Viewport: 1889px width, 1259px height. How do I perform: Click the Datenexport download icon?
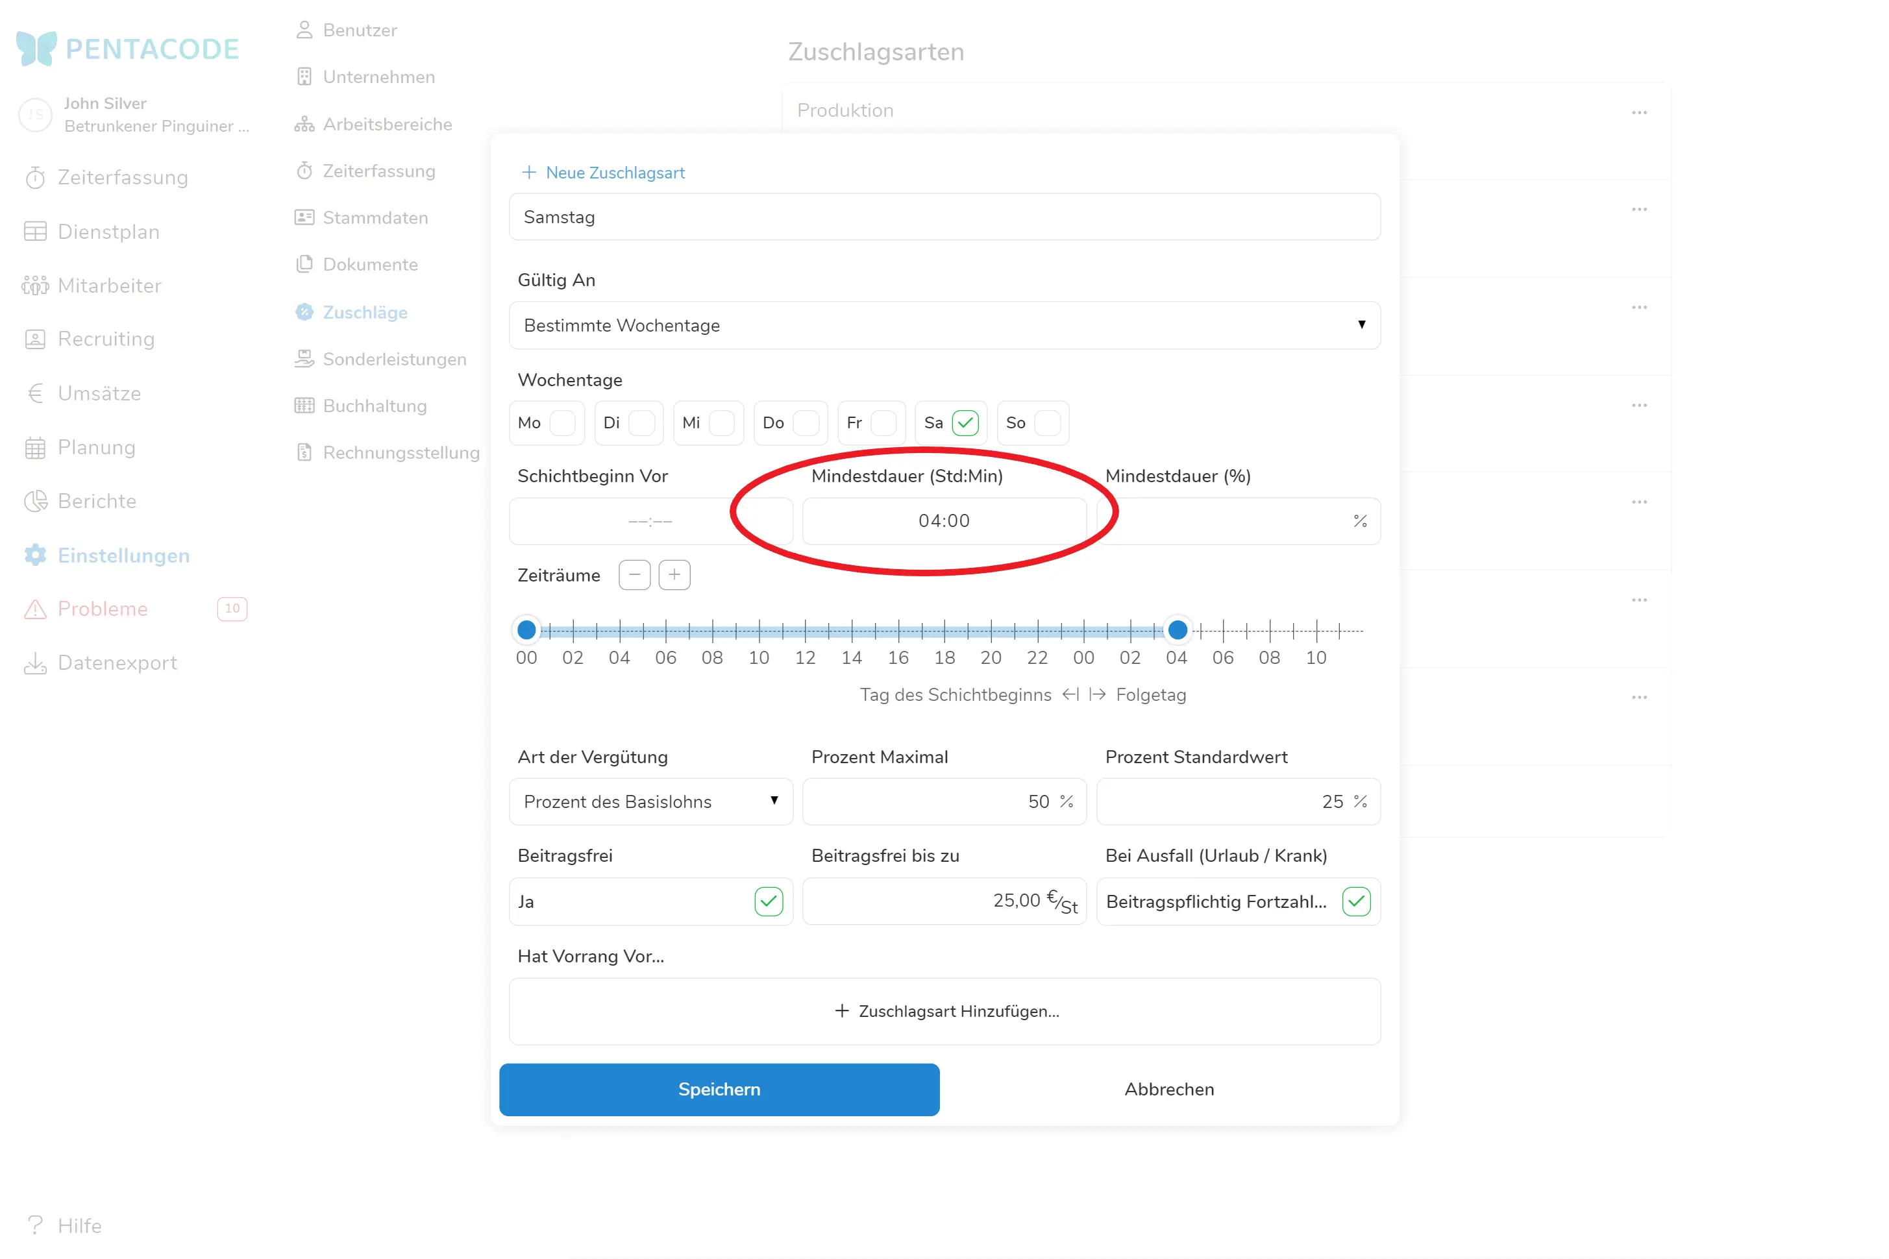point(35,663)
